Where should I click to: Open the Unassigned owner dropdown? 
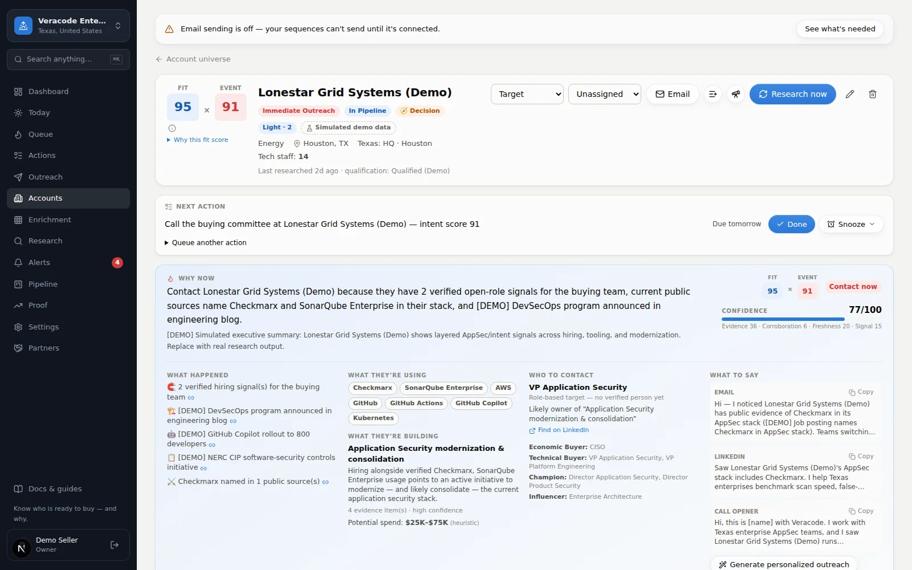click(605, 94)
